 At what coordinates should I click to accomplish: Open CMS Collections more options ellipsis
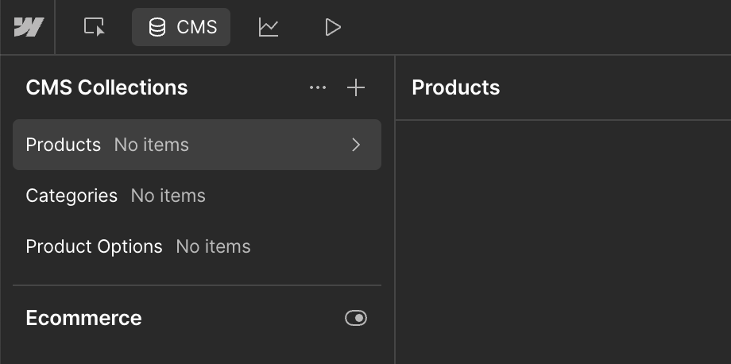(x=318, y=87)
